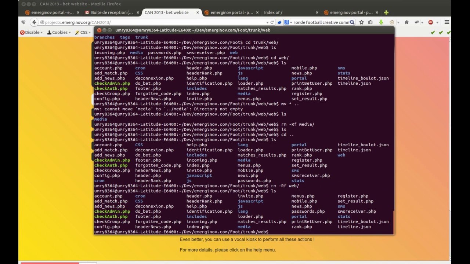The image size is (470, 264).
Task: Open the Cookies dropdown menu
Action: (x=59, y=32)
